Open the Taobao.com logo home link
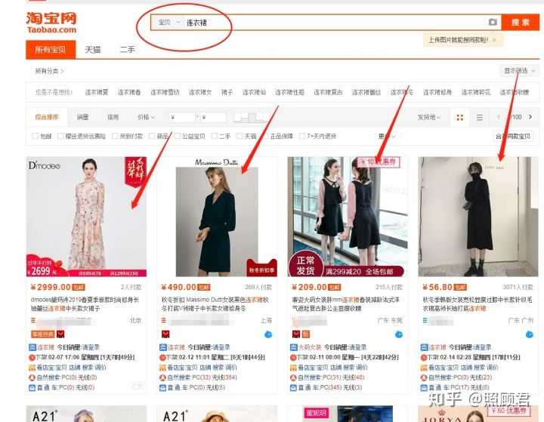 tap(51, 23)
